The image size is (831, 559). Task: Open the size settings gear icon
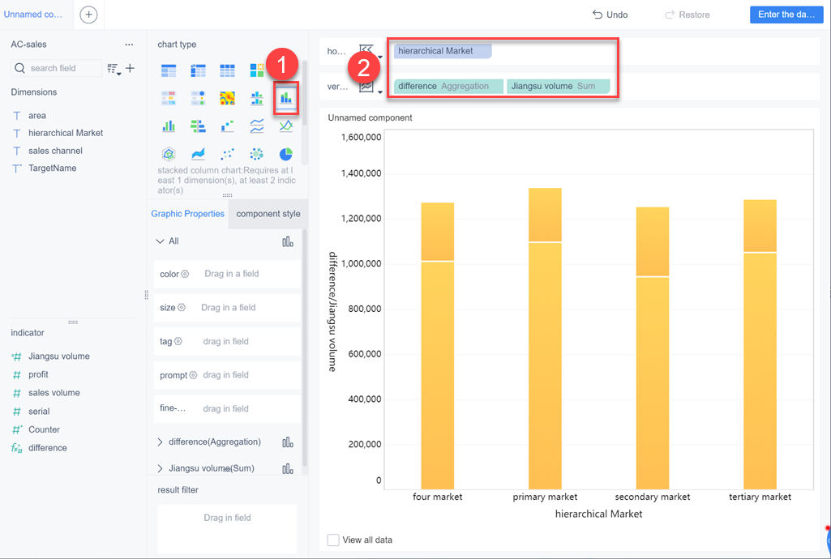click(x=182, y=308)
